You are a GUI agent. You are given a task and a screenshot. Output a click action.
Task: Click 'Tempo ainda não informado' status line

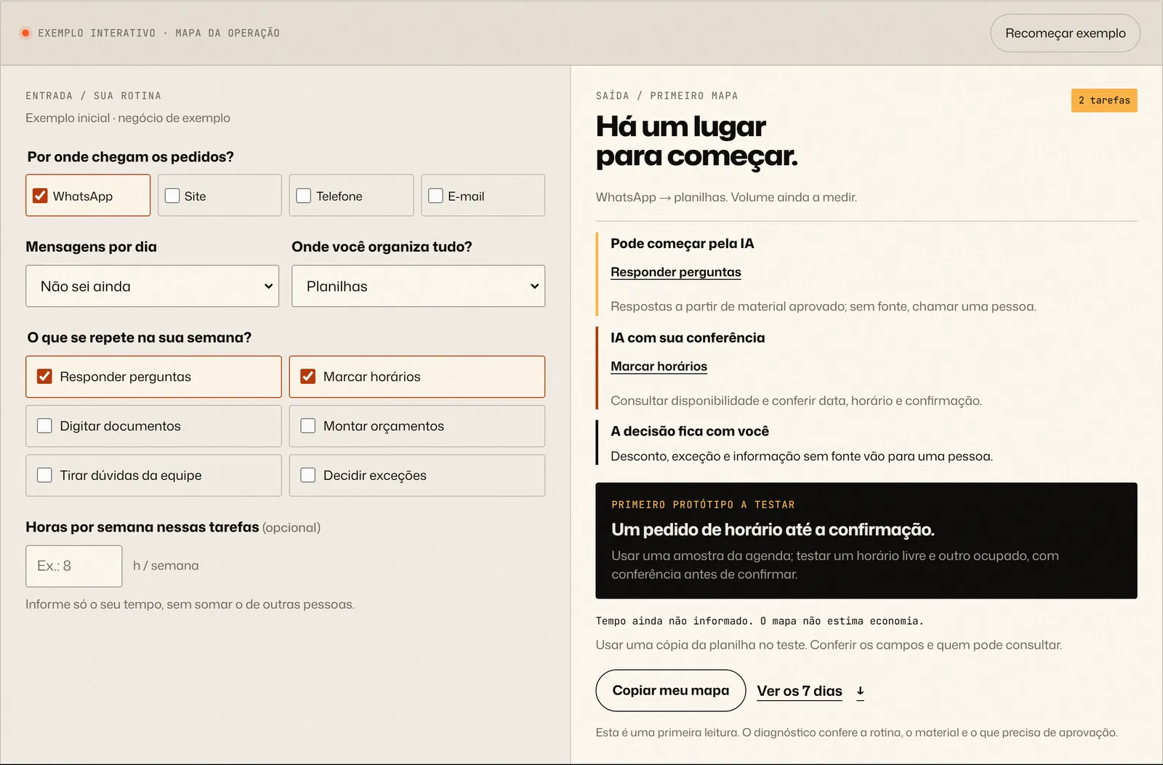point(760,621)
